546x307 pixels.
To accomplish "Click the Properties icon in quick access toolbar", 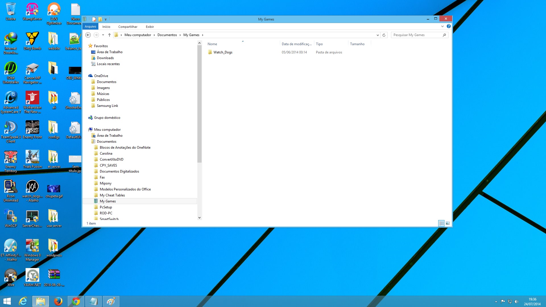I will 94,19.
